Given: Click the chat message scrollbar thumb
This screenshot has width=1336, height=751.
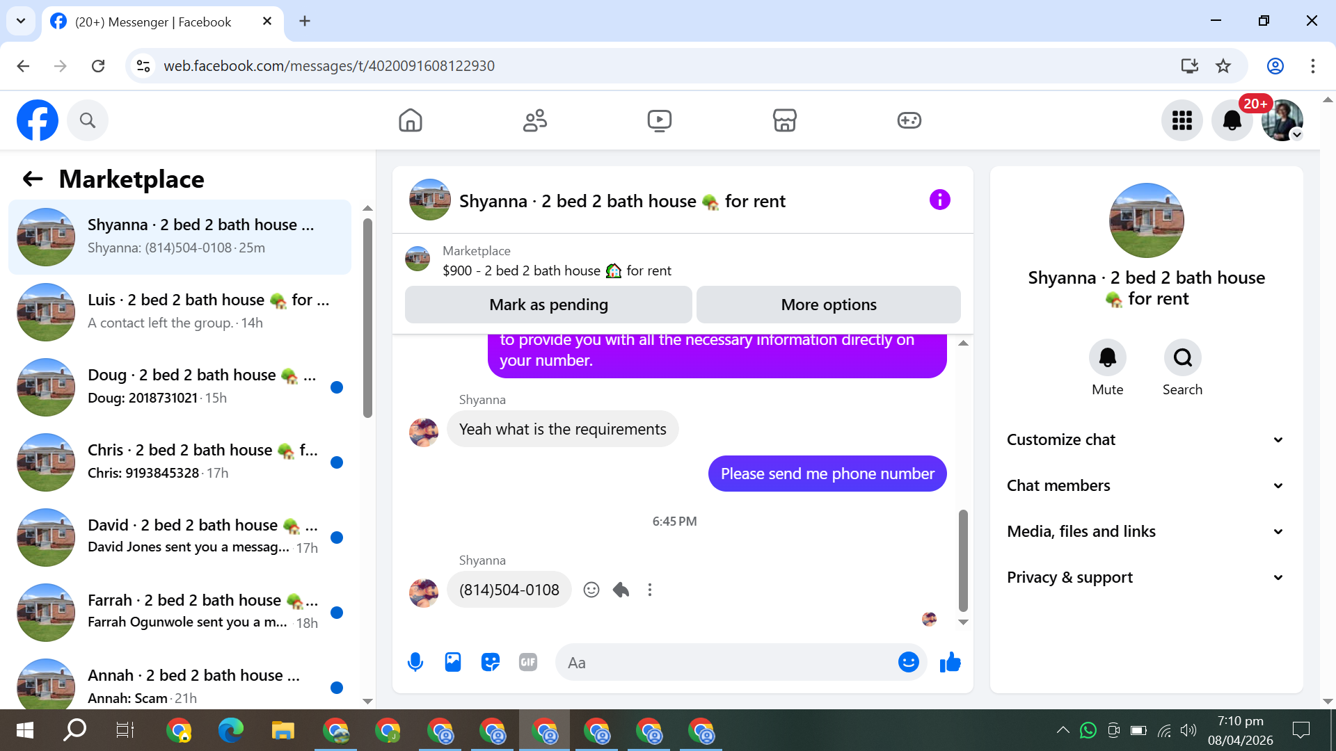Looking at the screenshot, I should [963, 560].
